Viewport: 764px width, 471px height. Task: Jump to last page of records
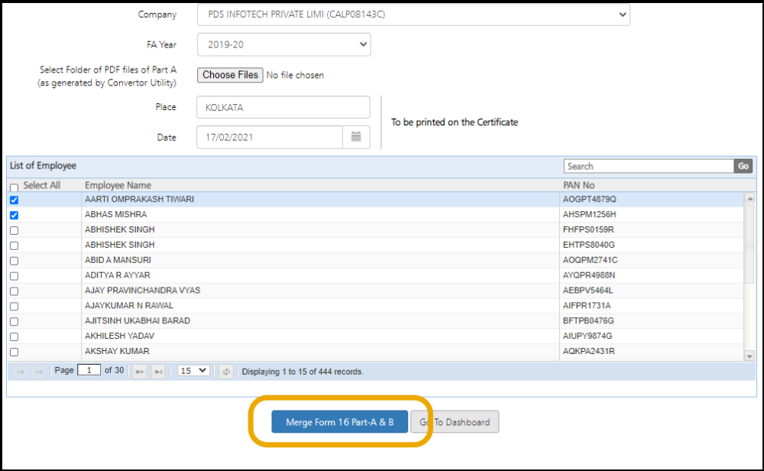[158, 371]
